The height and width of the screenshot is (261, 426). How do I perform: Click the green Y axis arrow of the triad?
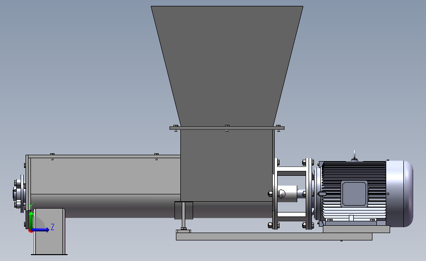(31, 220)
